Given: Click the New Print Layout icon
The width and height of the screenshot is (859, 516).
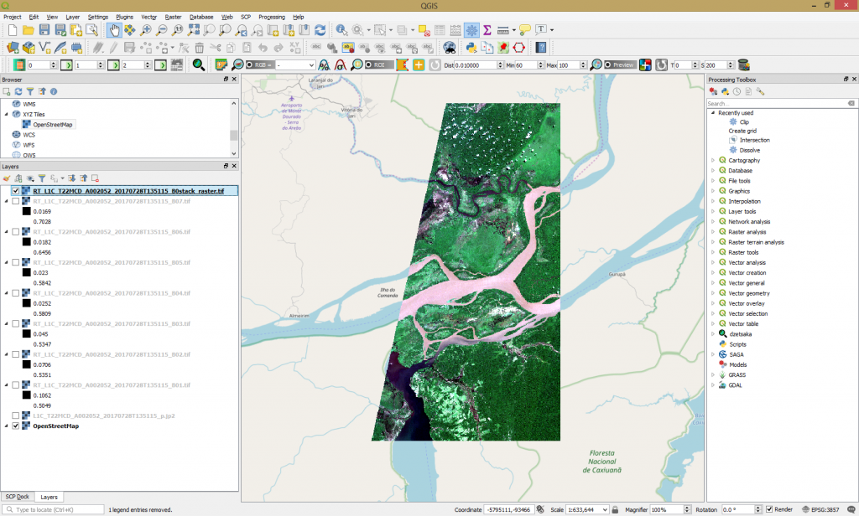Looking at the screenshot, I should [75, 30].
